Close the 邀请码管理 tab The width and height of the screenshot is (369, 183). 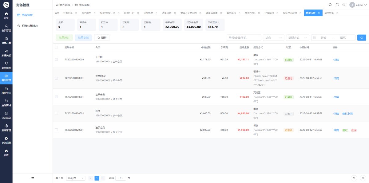[x=220, y=13]
